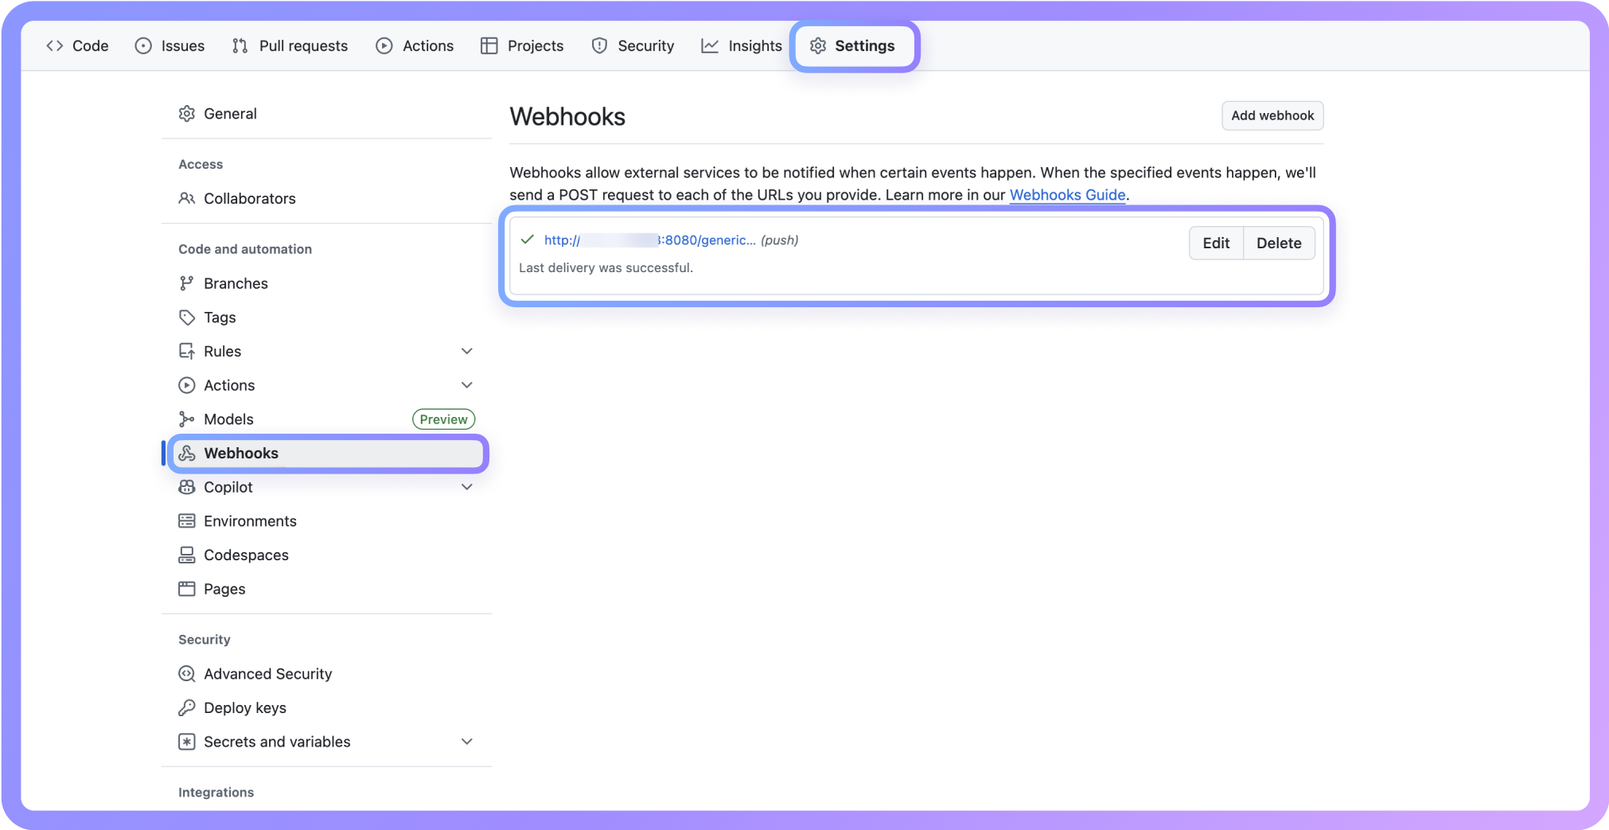Click the Add webhook button
This screenshot has width=1609, height=830.
1272,115
